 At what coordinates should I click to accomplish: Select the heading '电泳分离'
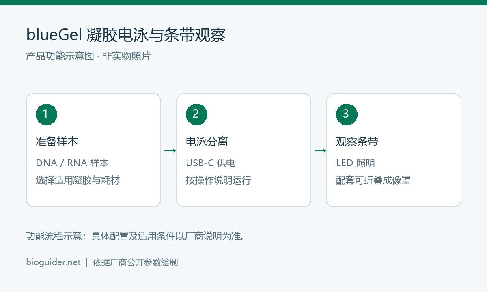[207, 142]
